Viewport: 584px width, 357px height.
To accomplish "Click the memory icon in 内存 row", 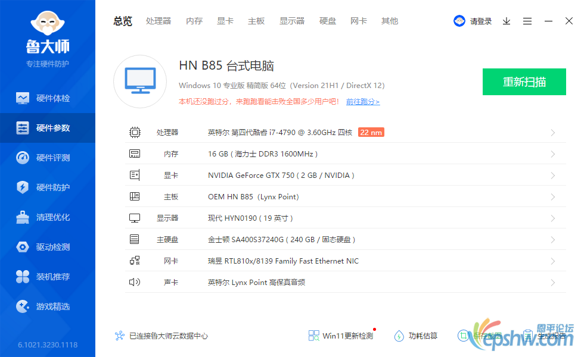I will [135, 154].
